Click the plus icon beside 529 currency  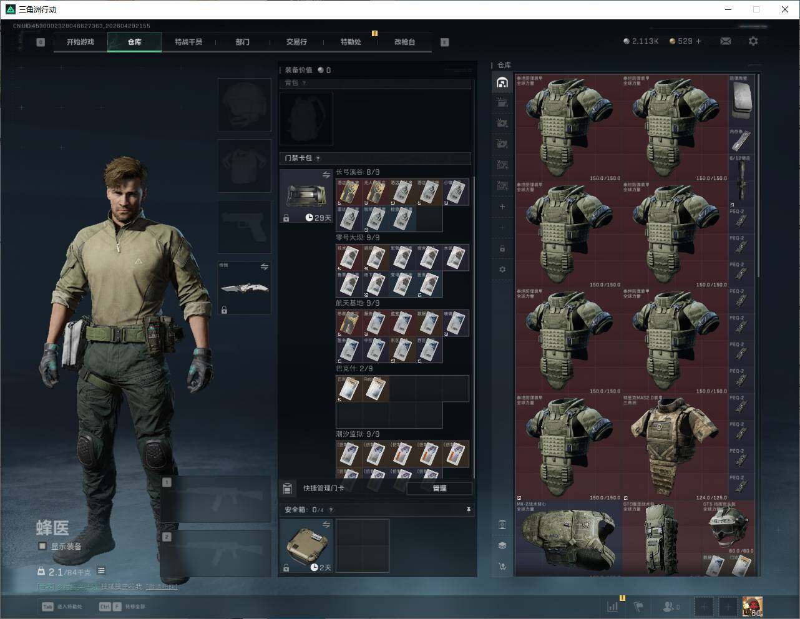click(x=698, y=41)
